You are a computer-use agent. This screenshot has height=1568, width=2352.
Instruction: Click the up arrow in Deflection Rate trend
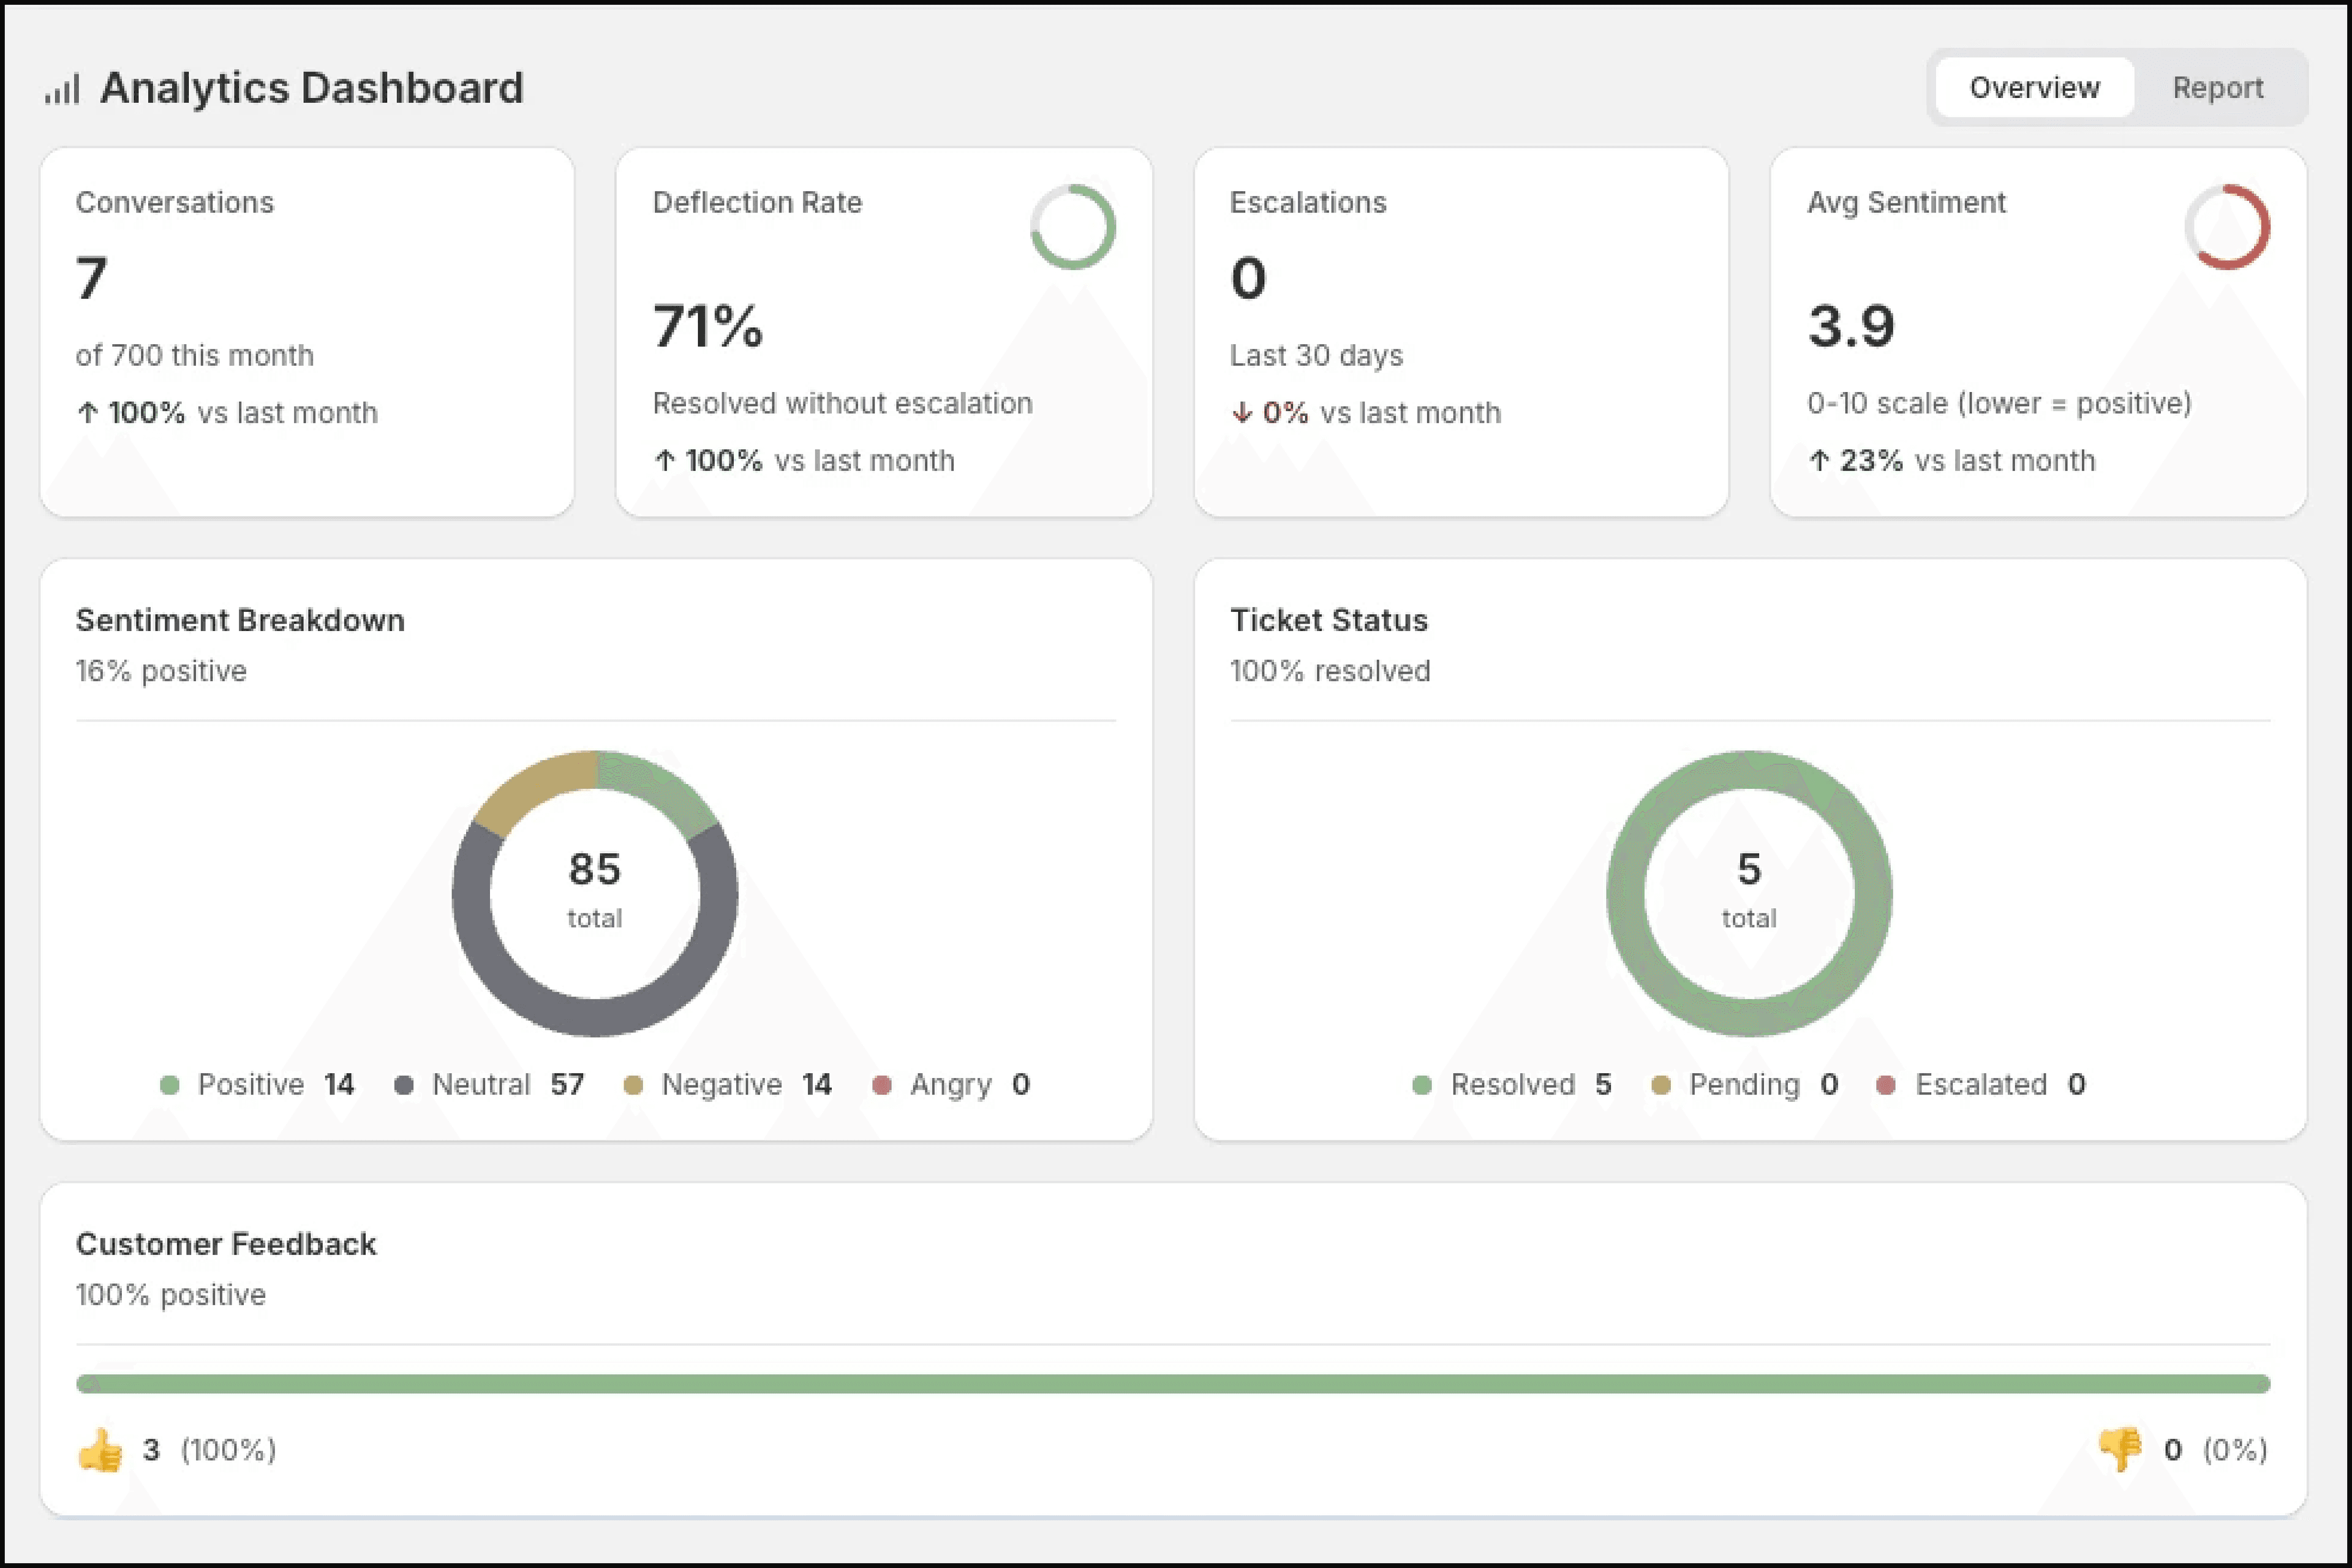[665, 460]
